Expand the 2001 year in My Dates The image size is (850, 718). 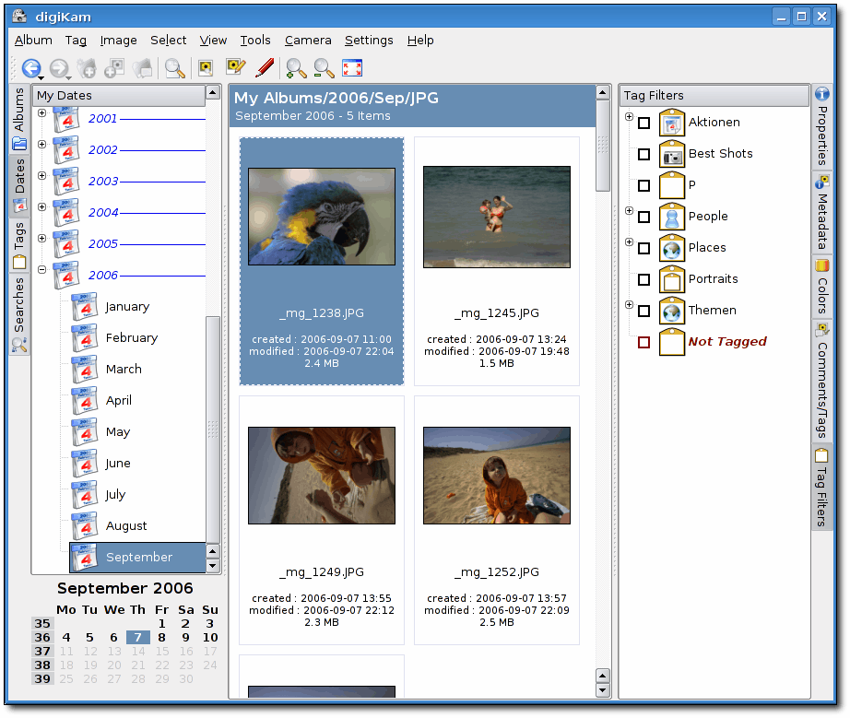coord(41,112)
